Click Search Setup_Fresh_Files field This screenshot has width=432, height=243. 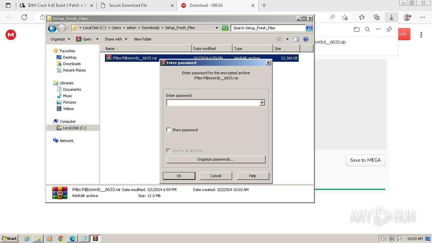(268, 28)
